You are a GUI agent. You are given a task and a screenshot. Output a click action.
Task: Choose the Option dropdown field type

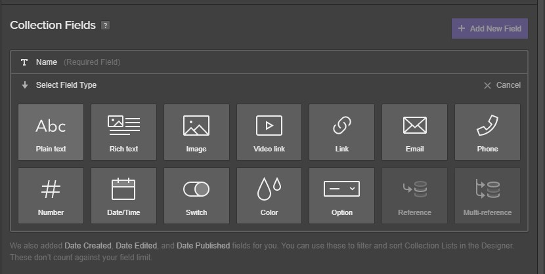coord(341,195)
